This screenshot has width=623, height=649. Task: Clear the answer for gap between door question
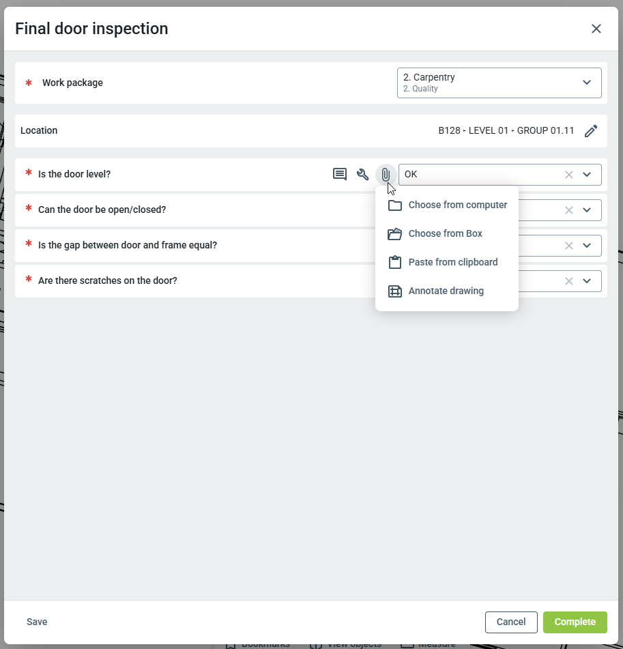569,246
